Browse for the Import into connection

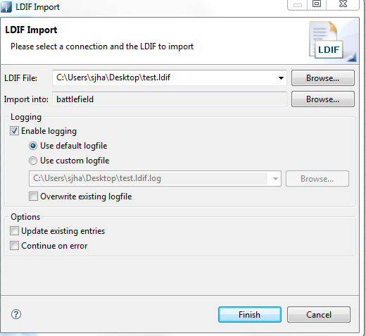(323, 99)
